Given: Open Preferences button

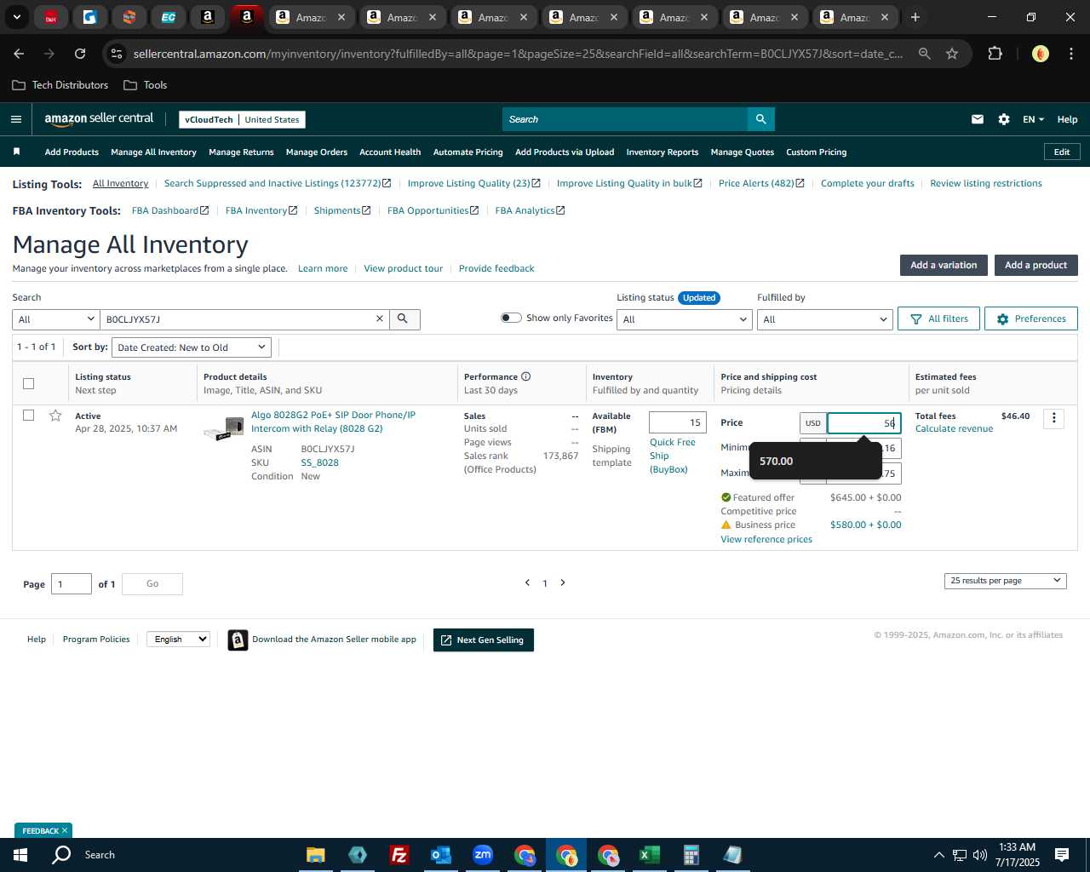Looking at the screenshot, I should tap(1030, 318).
